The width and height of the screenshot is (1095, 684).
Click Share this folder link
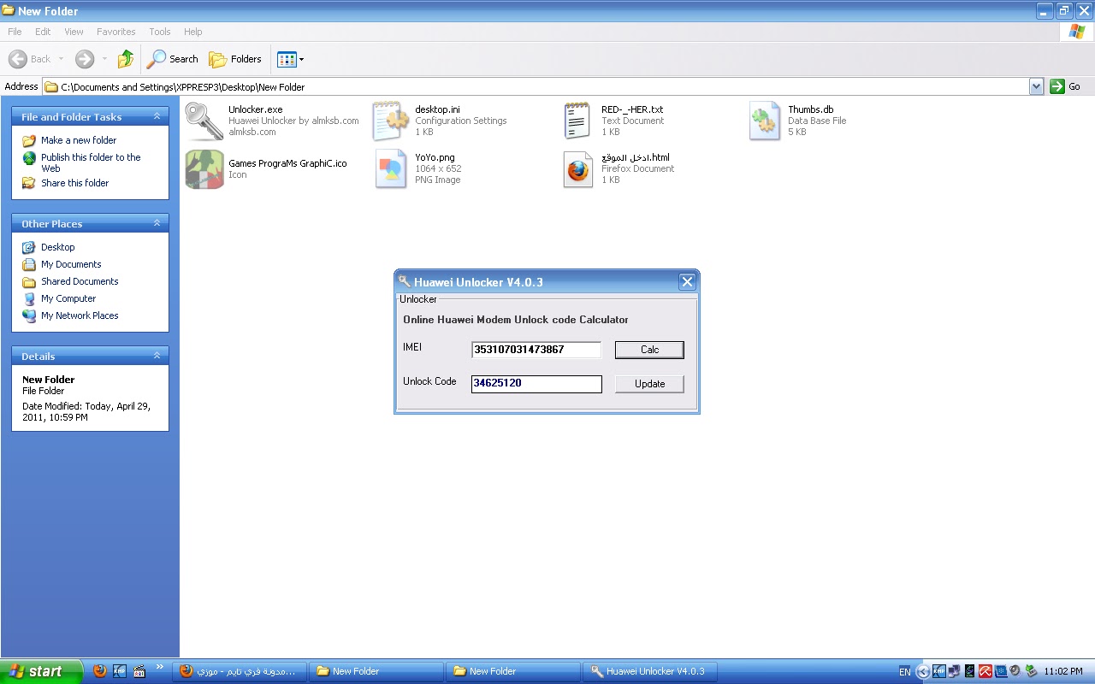coord(75,183)
